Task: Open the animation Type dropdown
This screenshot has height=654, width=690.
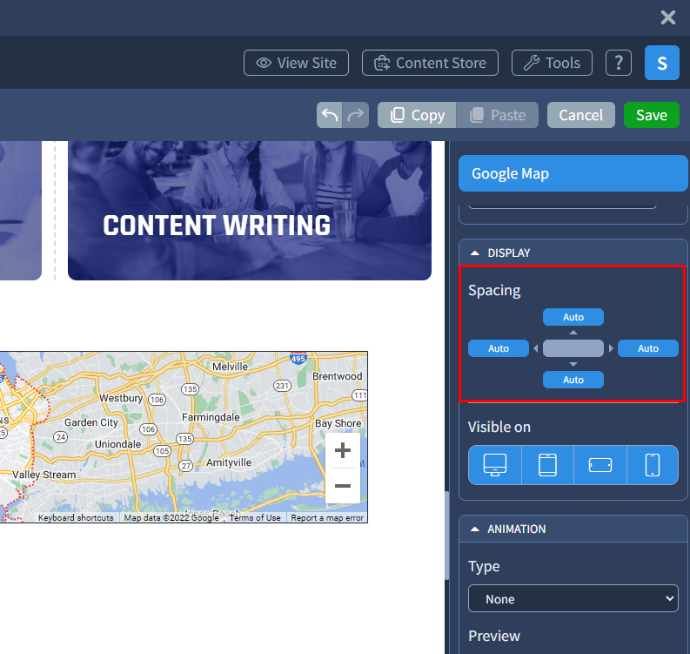Action: (573, 599)
